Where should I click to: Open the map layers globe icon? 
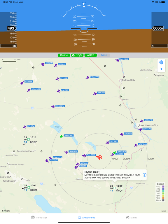tap(161, 62)
